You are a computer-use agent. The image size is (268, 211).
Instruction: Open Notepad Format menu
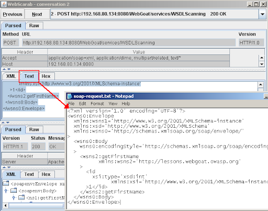(x=97, y=104)
